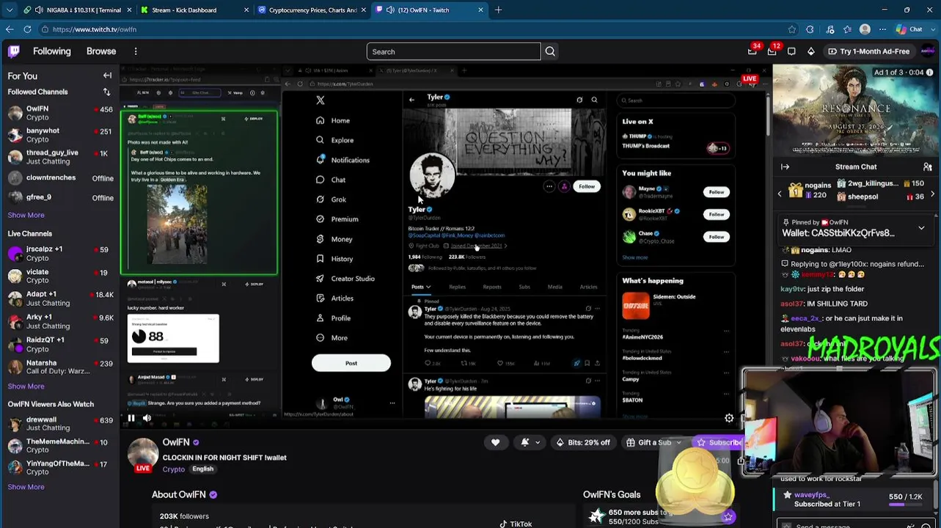Open clowntrenches offline channel
Screen dimensions: 941x528
(60, 177)
